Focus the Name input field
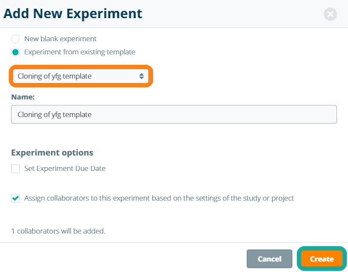Viewport: 348px width, 272px height. click(x=173, y=114)
